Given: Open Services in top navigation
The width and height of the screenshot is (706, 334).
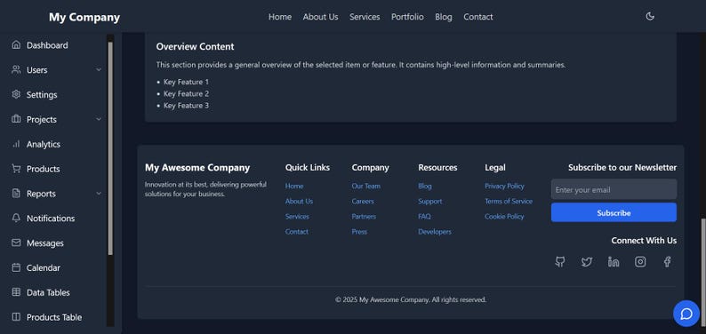Looking at the screenshot, I should tap(365, 17).
